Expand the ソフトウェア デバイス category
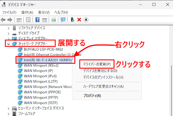The image size is (173, 116). 8,28
